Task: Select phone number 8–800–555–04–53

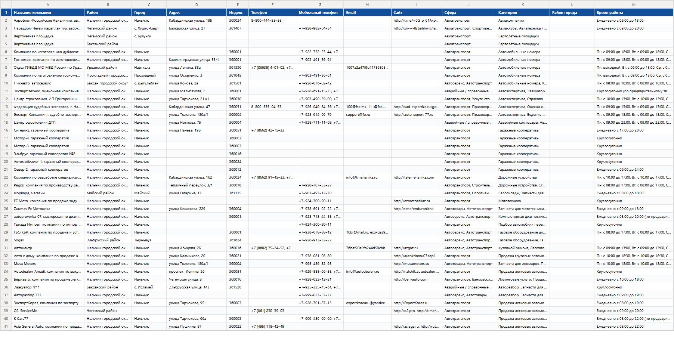Action: 272,107
